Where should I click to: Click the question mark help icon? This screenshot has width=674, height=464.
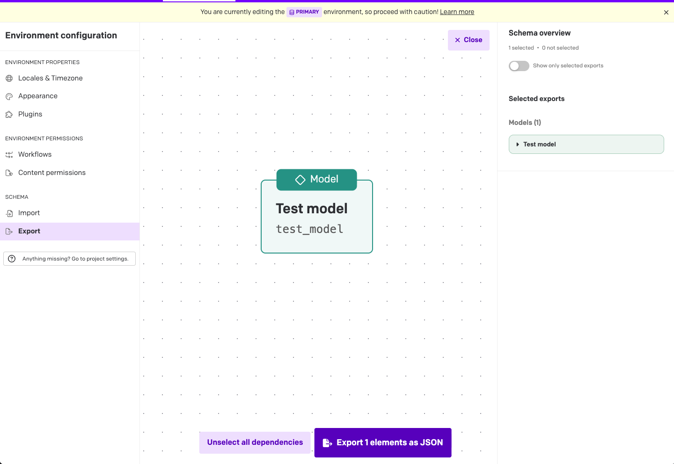[12, 259]
